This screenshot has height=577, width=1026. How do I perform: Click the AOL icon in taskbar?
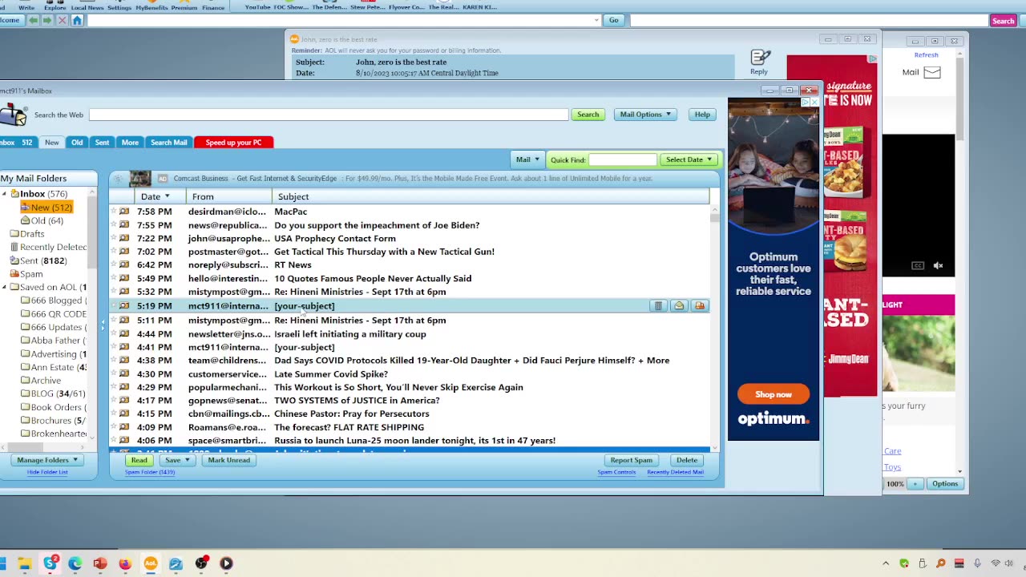point(150,563)
